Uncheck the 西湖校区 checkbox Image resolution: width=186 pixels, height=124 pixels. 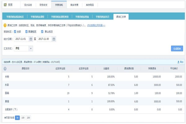tap(26, 32)
